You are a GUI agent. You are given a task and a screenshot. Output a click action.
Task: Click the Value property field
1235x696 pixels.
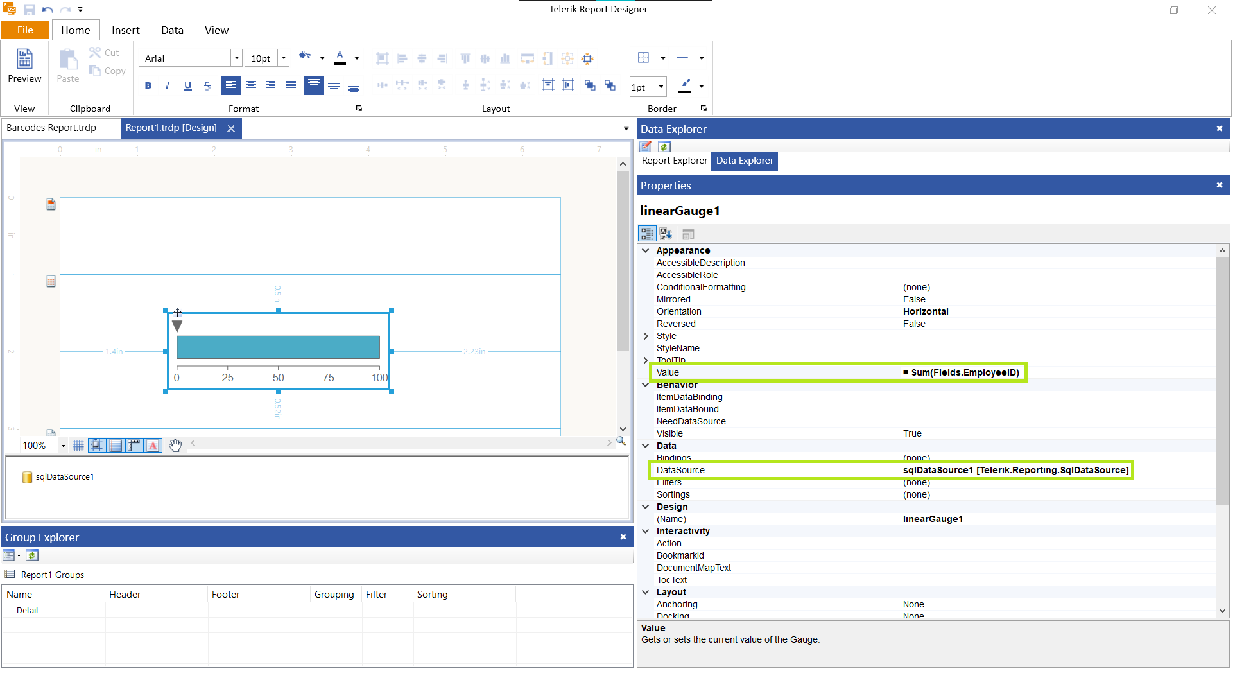coord(960,373)
